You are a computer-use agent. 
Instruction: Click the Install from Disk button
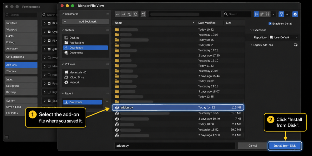[x=285, y=146]
